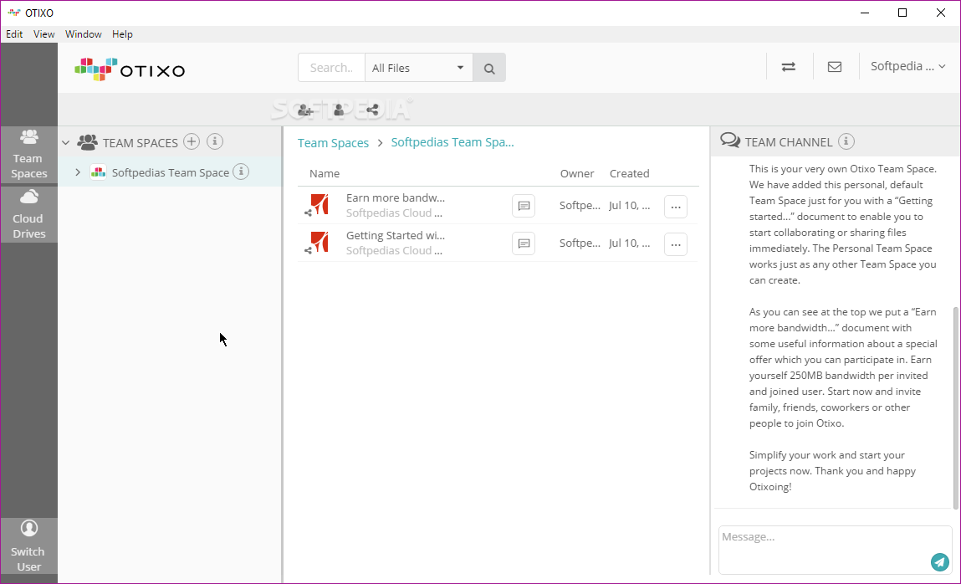Click owner Softpe... of Earn more bandw...

point(580,206)
